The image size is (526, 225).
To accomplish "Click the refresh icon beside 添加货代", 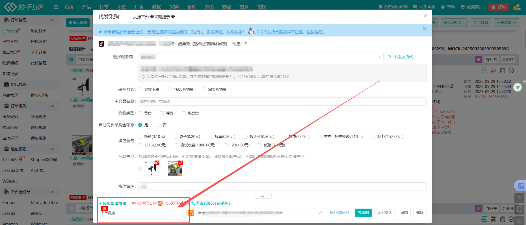I will 389,57.
